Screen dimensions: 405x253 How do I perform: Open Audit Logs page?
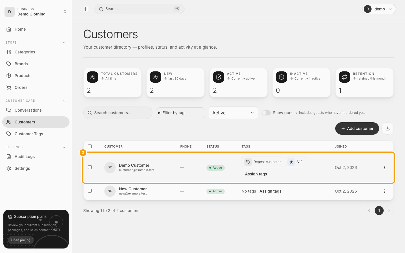(x=36, y=157)
